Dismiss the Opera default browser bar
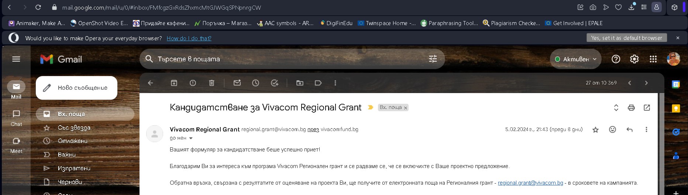The height and width of the screenshot is (195, 688). pyautogui.click(x=678, y=38)
